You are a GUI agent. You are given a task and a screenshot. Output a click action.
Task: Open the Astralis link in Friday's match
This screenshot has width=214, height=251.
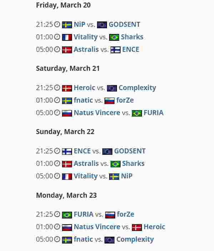click(x=86, y=49)
